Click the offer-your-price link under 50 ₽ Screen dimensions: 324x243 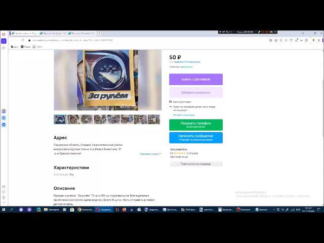click(x=187, y=62)
